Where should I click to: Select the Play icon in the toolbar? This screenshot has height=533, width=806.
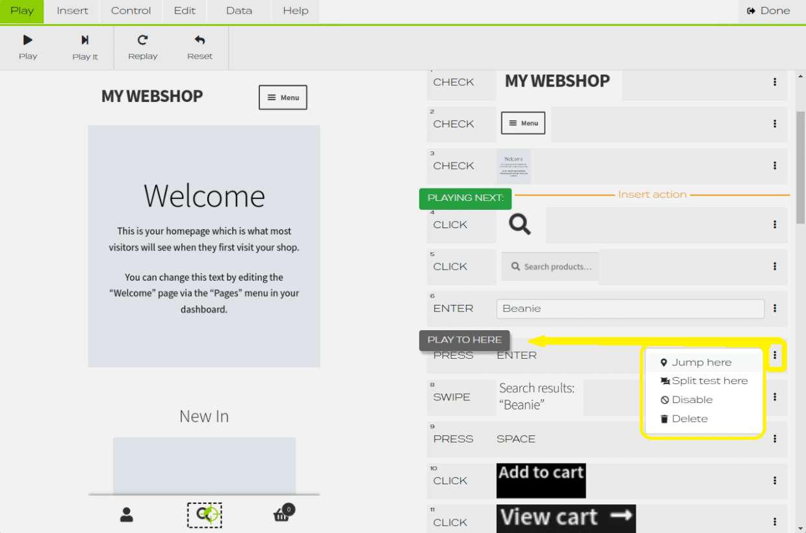(28, 41)
